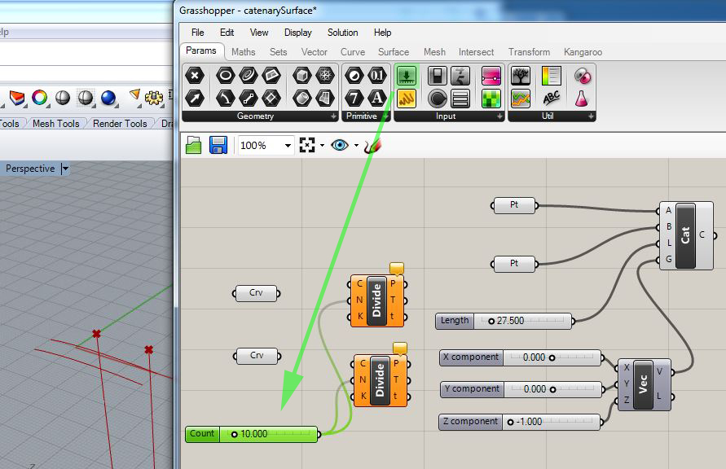
Task: Click the Circle parameter icon
Action: pos(225,77)
